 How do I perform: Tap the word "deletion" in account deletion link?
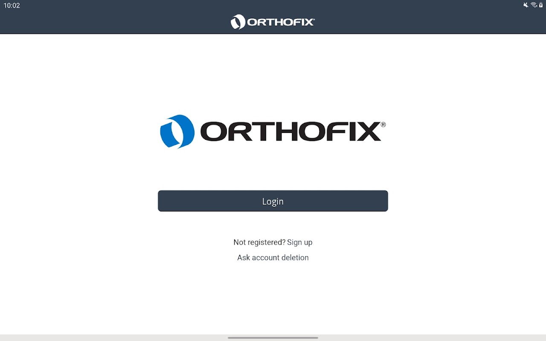[295, 257]
